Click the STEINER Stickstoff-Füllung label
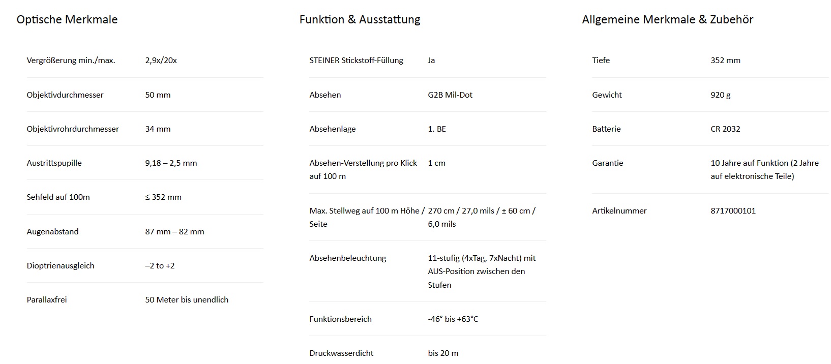831x364 pixels. pyautogui.click(x=356, y=60)
